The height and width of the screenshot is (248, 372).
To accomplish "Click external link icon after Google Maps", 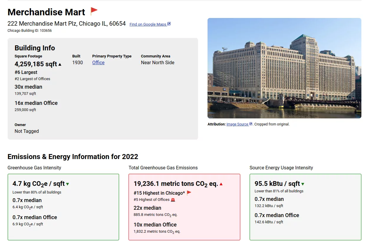I will tap(169, 24).
